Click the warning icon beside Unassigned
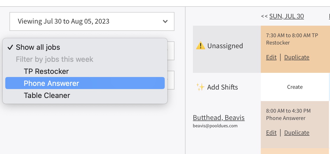330x154 pixels. pos(201,46)
